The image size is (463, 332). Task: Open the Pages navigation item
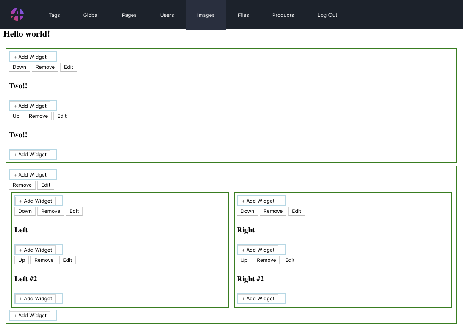click(129, 15)
